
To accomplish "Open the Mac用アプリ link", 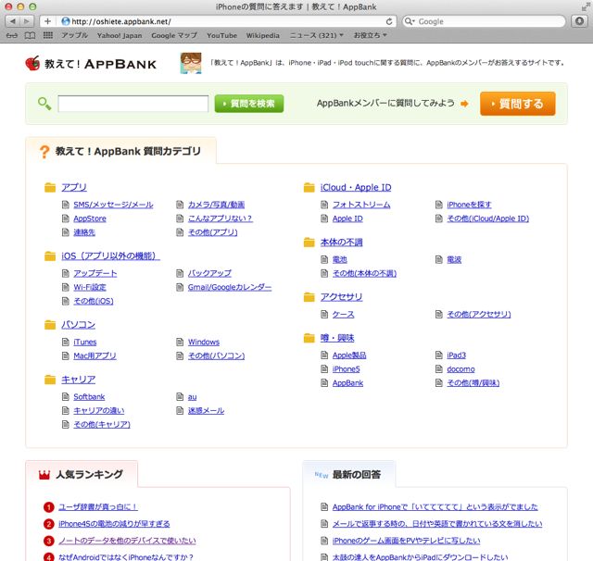I will pyautogui.click(x=95, y=355).
